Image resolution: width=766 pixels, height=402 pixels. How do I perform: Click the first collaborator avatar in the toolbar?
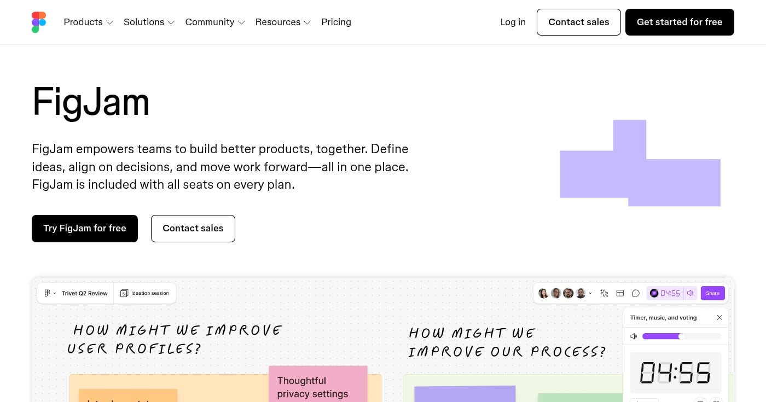543,293
